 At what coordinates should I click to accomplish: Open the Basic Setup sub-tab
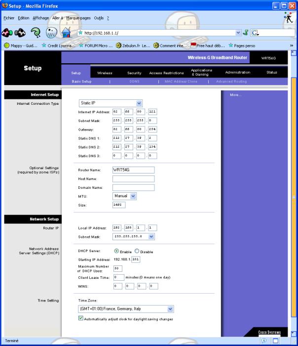coord(81,81)
